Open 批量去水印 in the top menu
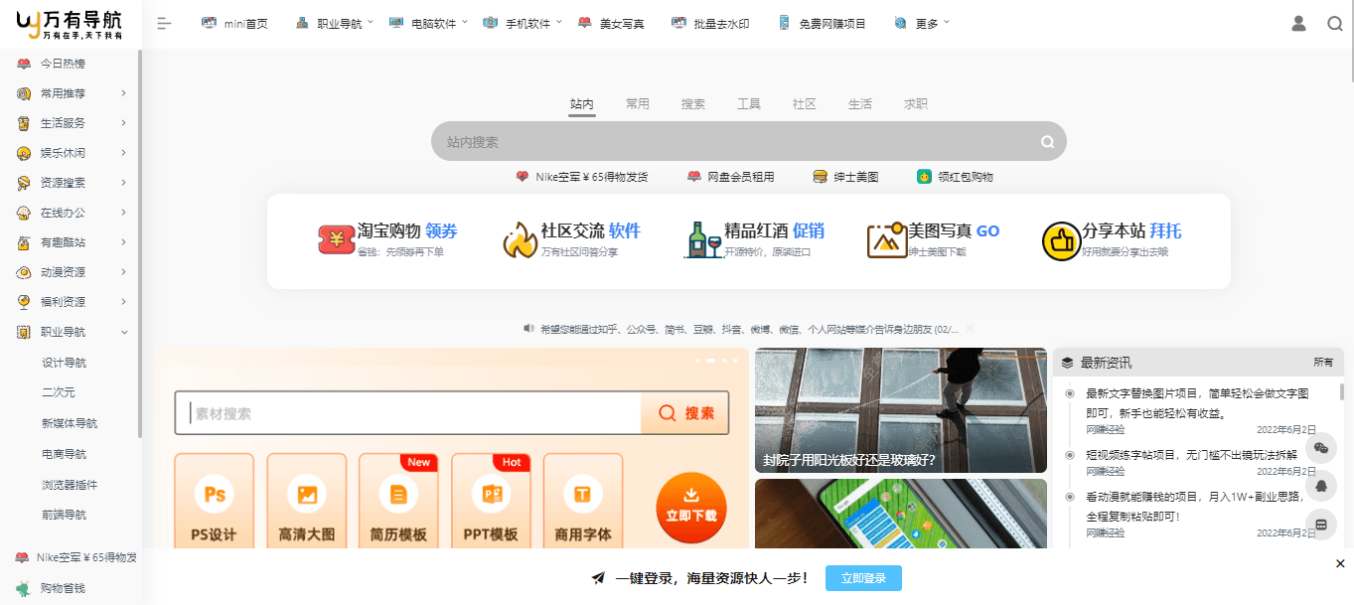The image size is (1354, 605). pyautogui.click(x=710, y=23)
